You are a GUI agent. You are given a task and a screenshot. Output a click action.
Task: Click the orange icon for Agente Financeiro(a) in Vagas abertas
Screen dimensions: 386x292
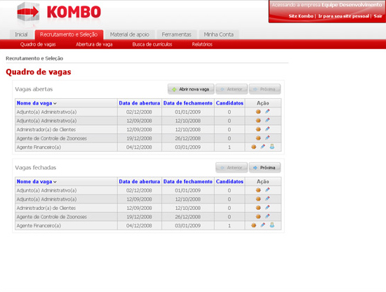[x=254, y=147]
